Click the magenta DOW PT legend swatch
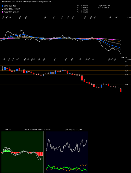This screenshot has height=173, width=131. (x=3, y=12)
